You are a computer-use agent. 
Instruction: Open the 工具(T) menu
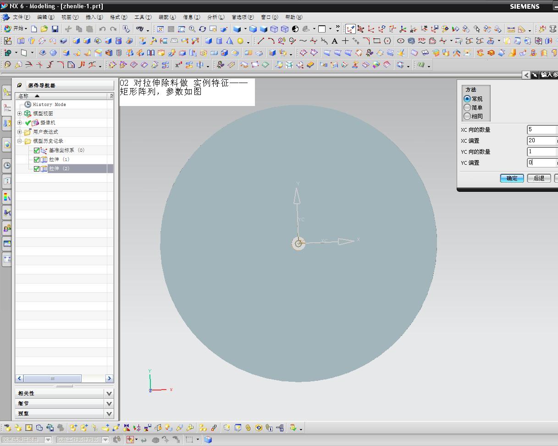143,17
